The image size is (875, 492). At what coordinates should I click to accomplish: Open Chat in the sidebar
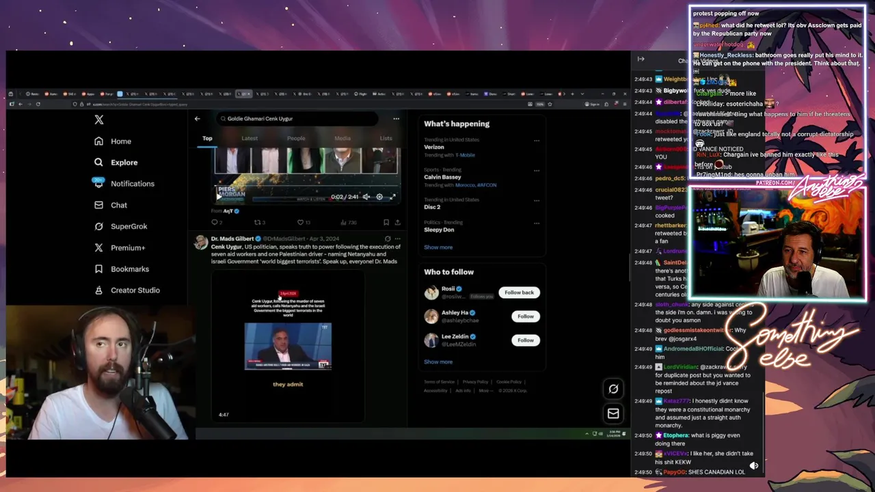[111, 205]
